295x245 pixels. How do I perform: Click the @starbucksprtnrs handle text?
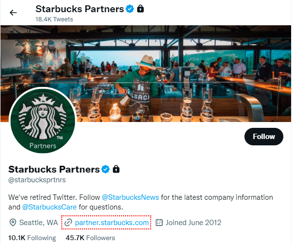(37, 180)
